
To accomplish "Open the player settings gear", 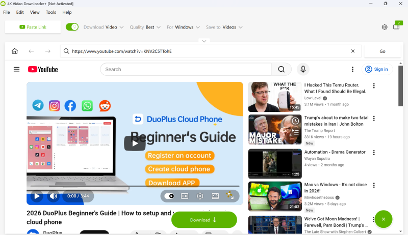I will [x=200, y=196].
